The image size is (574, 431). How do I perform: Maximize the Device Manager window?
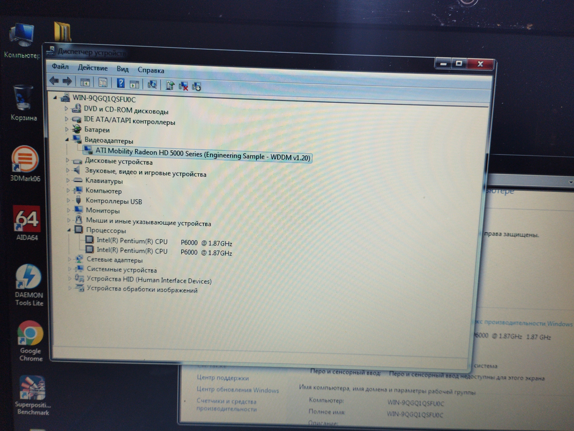coord(459,64)
